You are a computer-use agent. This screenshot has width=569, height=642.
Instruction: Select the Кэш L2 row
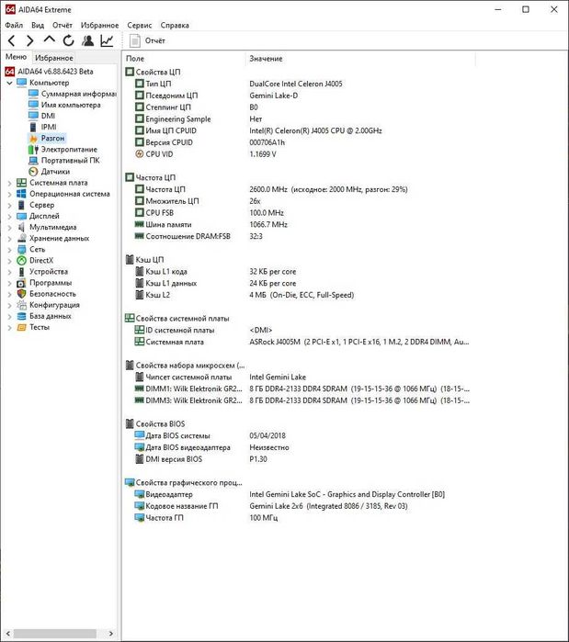(299, 295)
